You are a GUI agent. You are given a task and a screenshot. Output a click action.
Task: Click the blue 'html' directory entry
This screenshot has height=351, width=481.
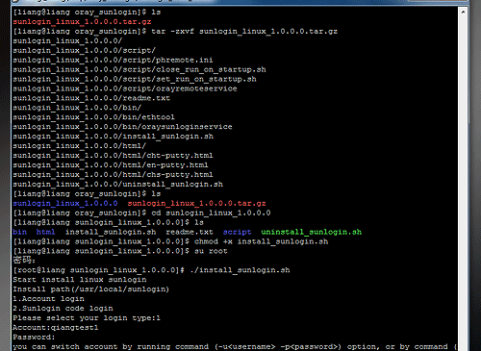click(x=45, y=232)
